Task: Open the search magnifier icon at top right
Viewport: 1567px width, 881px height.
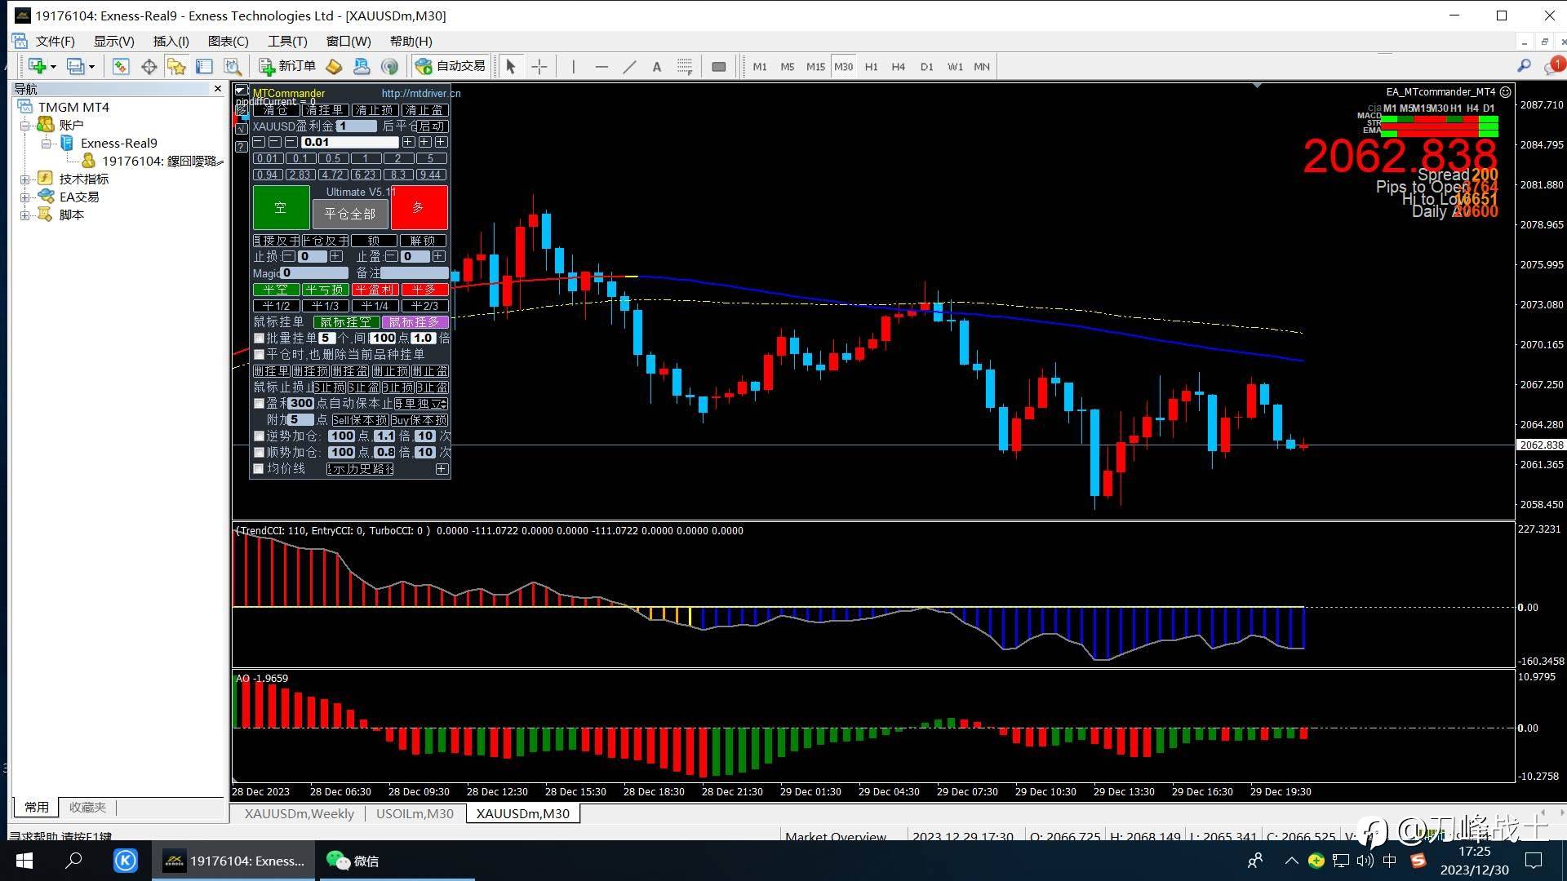Action: pyautogui.click(x=1524, y=66)
